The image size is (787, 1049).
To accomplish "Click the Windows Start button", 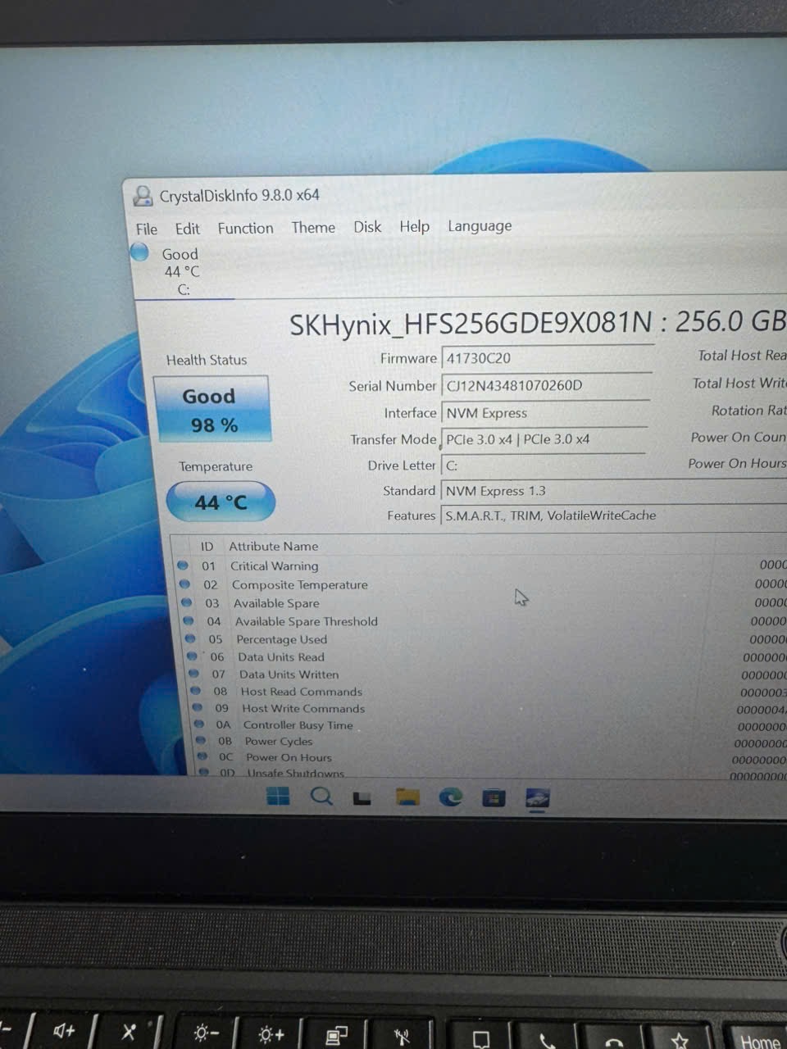I will click(278, 796).
